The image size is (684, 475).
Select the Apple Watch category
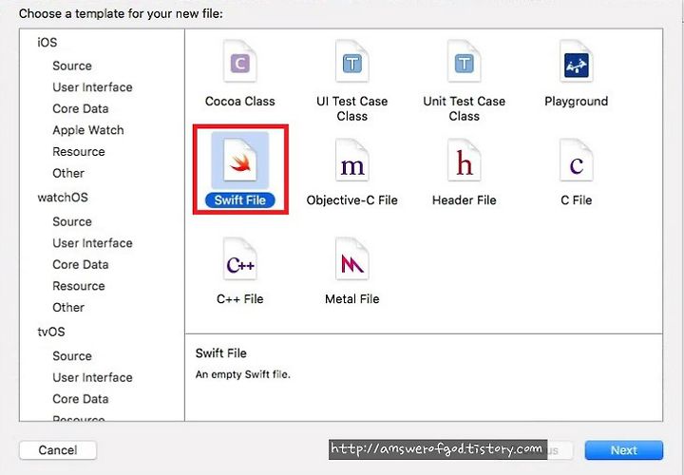(88, 130)
